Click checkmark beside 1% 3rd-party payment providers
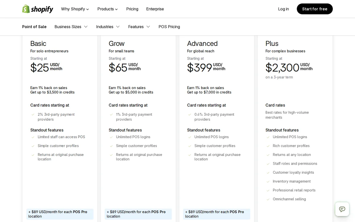The height and width of the screenshot is (222, 355). pyautogui.click(x=111, y=115)
